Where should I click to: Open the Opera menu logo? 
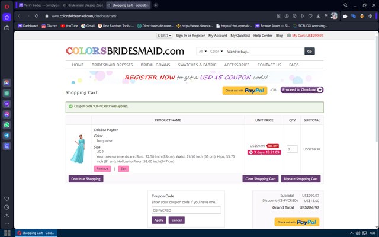[7, 7]
